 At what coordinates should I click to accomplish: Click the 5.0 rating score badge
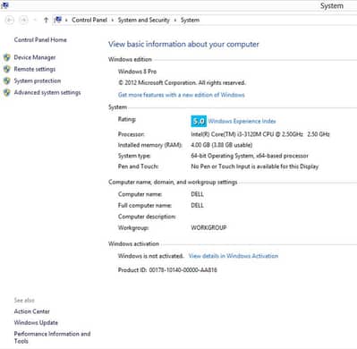(x=199, y=121)
